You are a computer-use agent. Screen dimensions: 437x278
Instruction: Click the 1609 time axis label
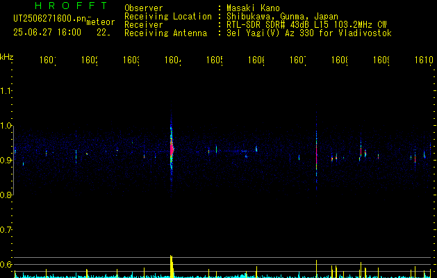[x=381, y=60]
